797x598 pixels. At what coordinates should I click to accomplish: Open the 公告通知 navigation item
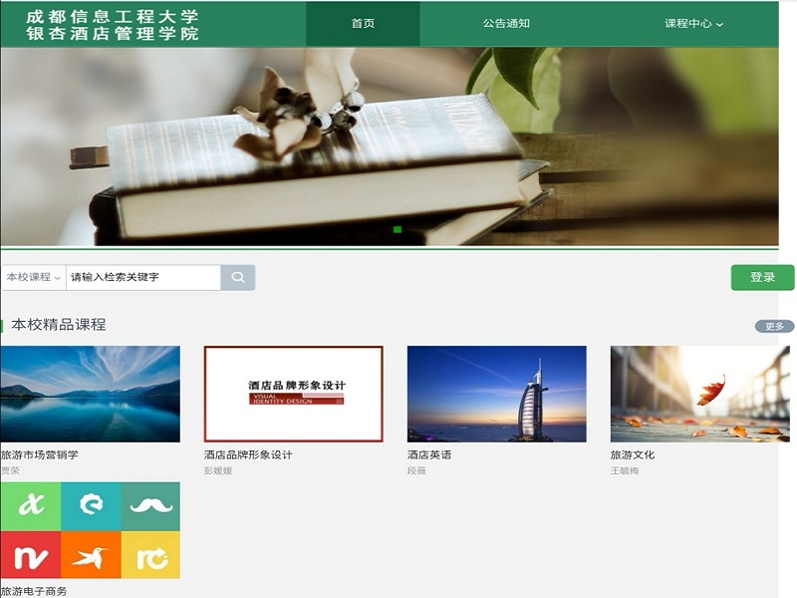[506, 24]
